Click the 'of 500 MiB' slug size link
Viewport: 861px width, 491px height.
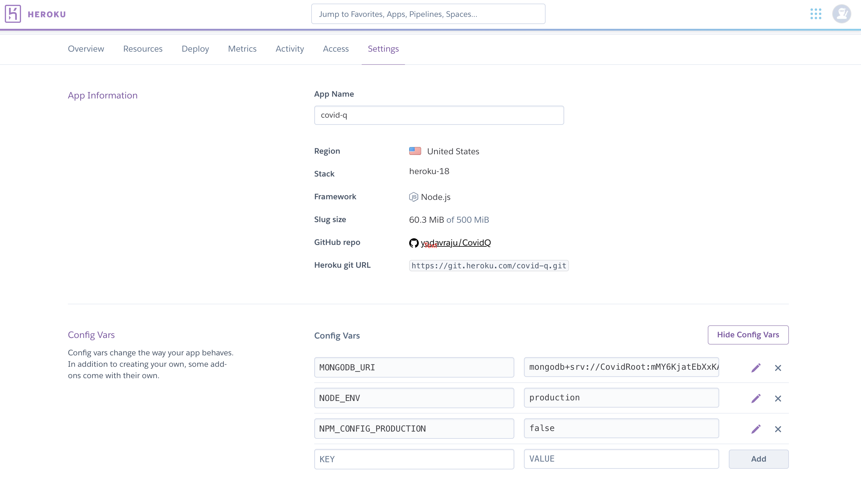(468, 220)
